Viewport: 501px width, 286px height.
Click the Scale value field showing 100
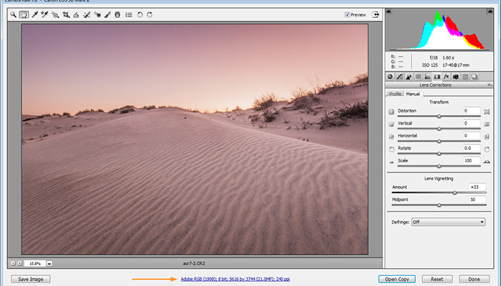coord(472,161)
